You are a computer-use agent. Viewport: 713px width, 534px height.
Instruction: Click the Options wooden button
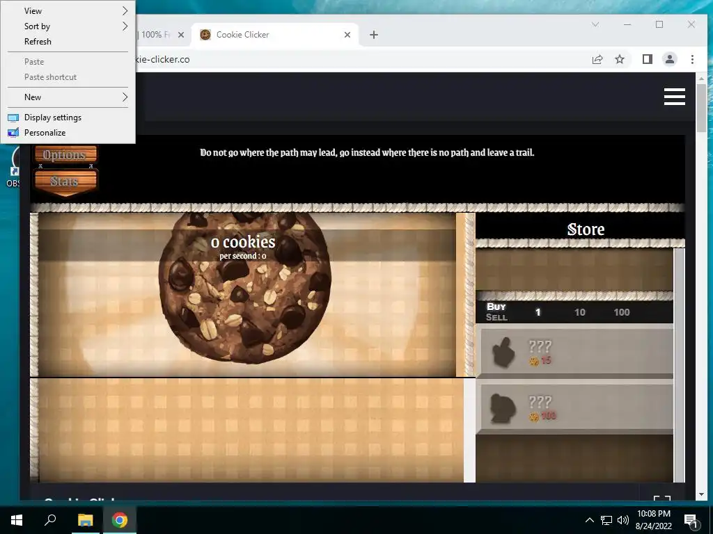click(x=66, y=154)
